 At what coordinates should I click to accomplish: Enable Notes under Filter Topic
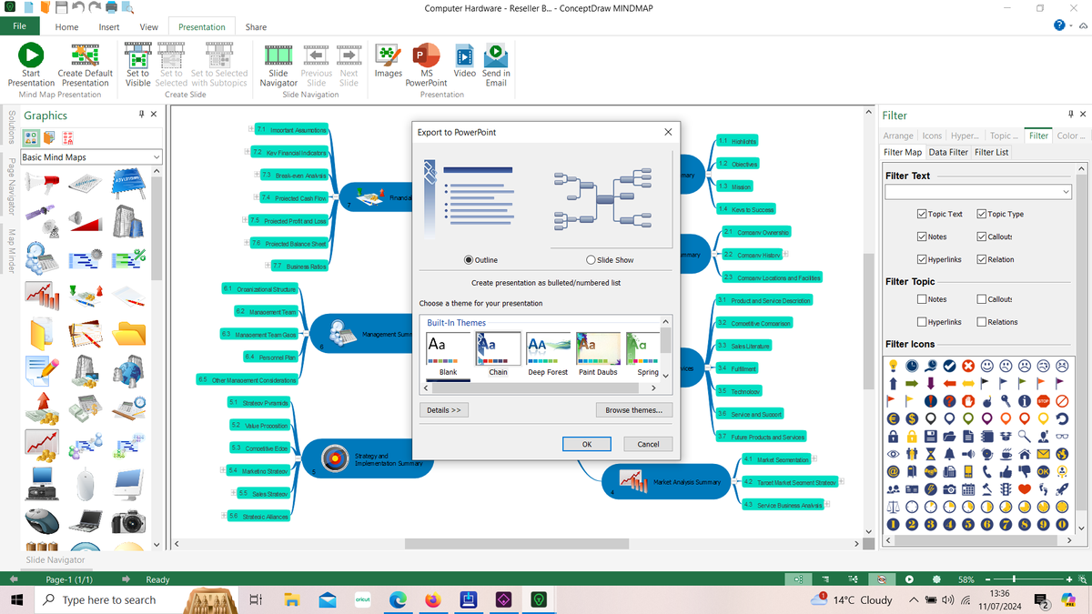[922, 298]
